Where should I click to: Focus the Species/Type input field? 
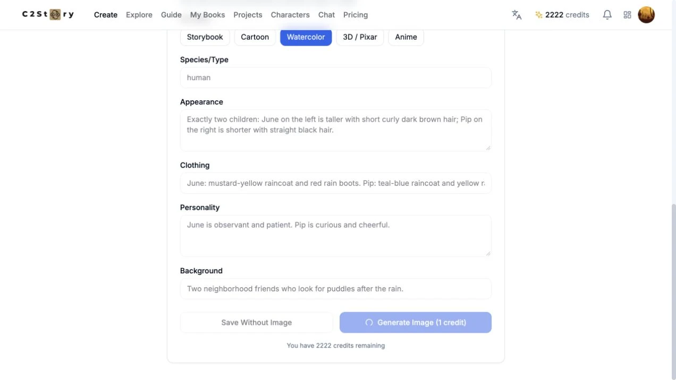click(336, 77)
